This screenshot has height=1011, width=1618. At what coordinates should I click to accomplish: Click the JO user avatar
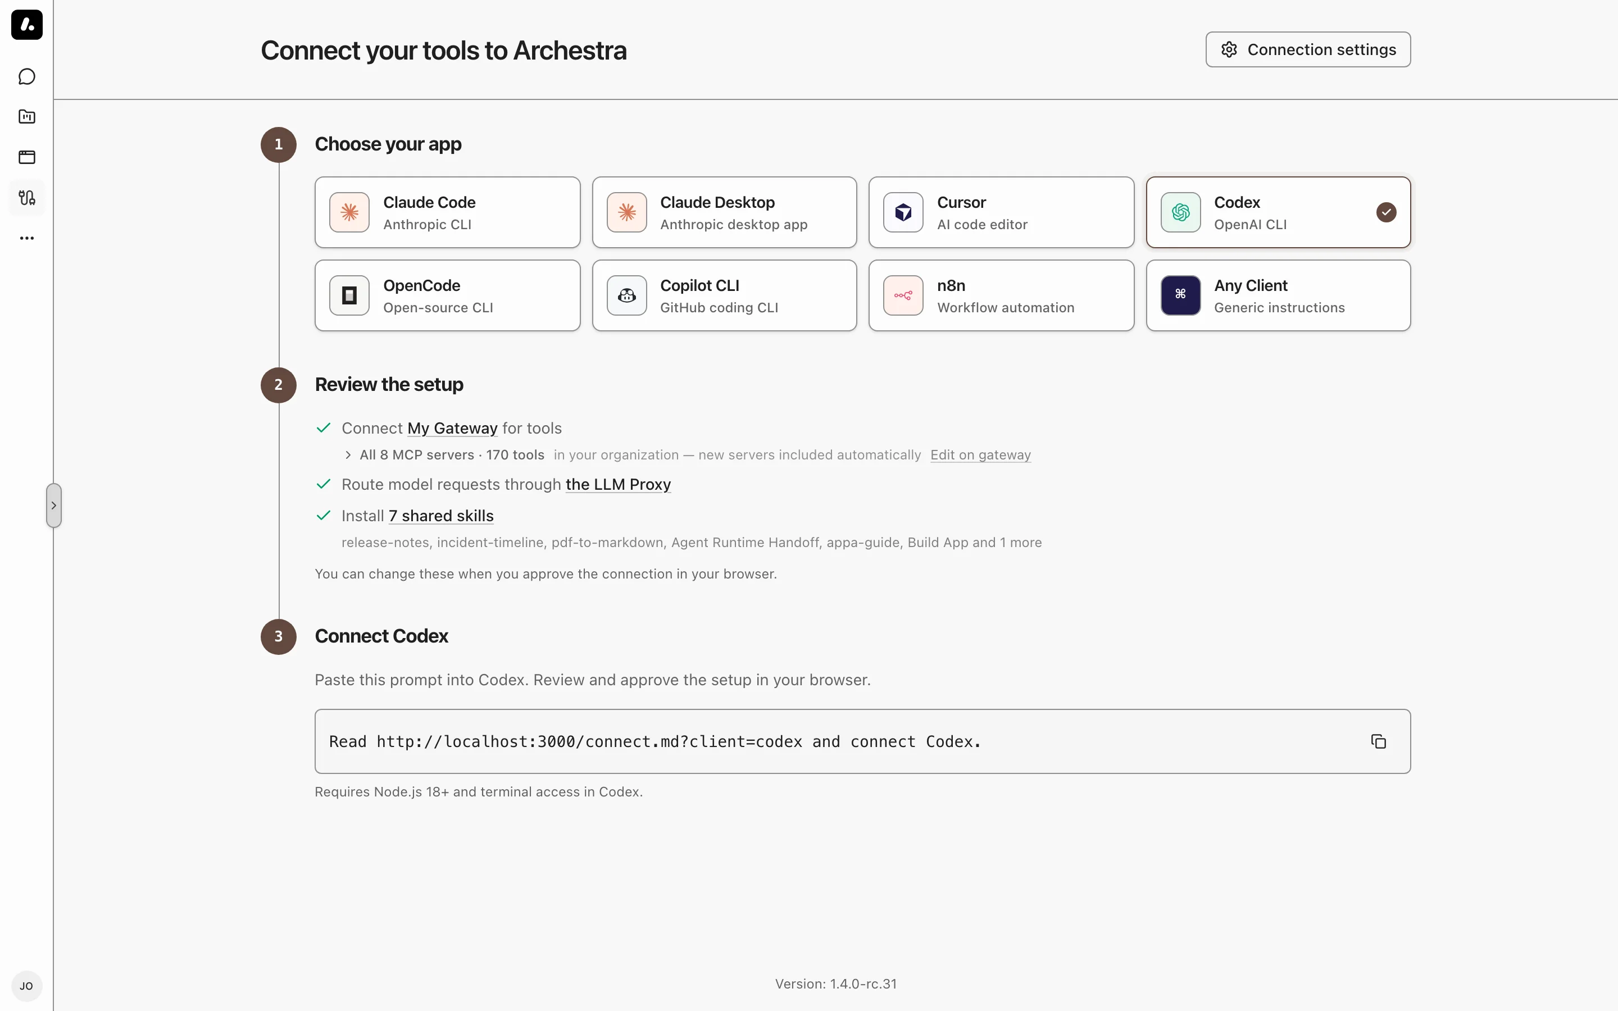click(27, 986)
